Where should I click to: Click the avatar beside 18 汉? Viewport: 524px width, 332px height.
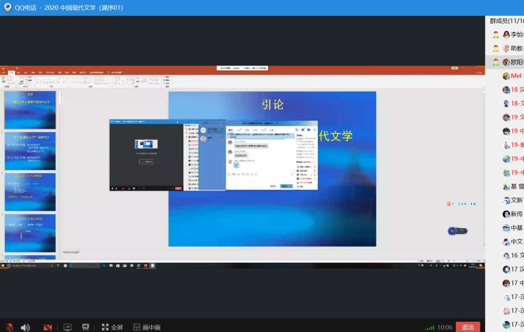click(507, 90)
